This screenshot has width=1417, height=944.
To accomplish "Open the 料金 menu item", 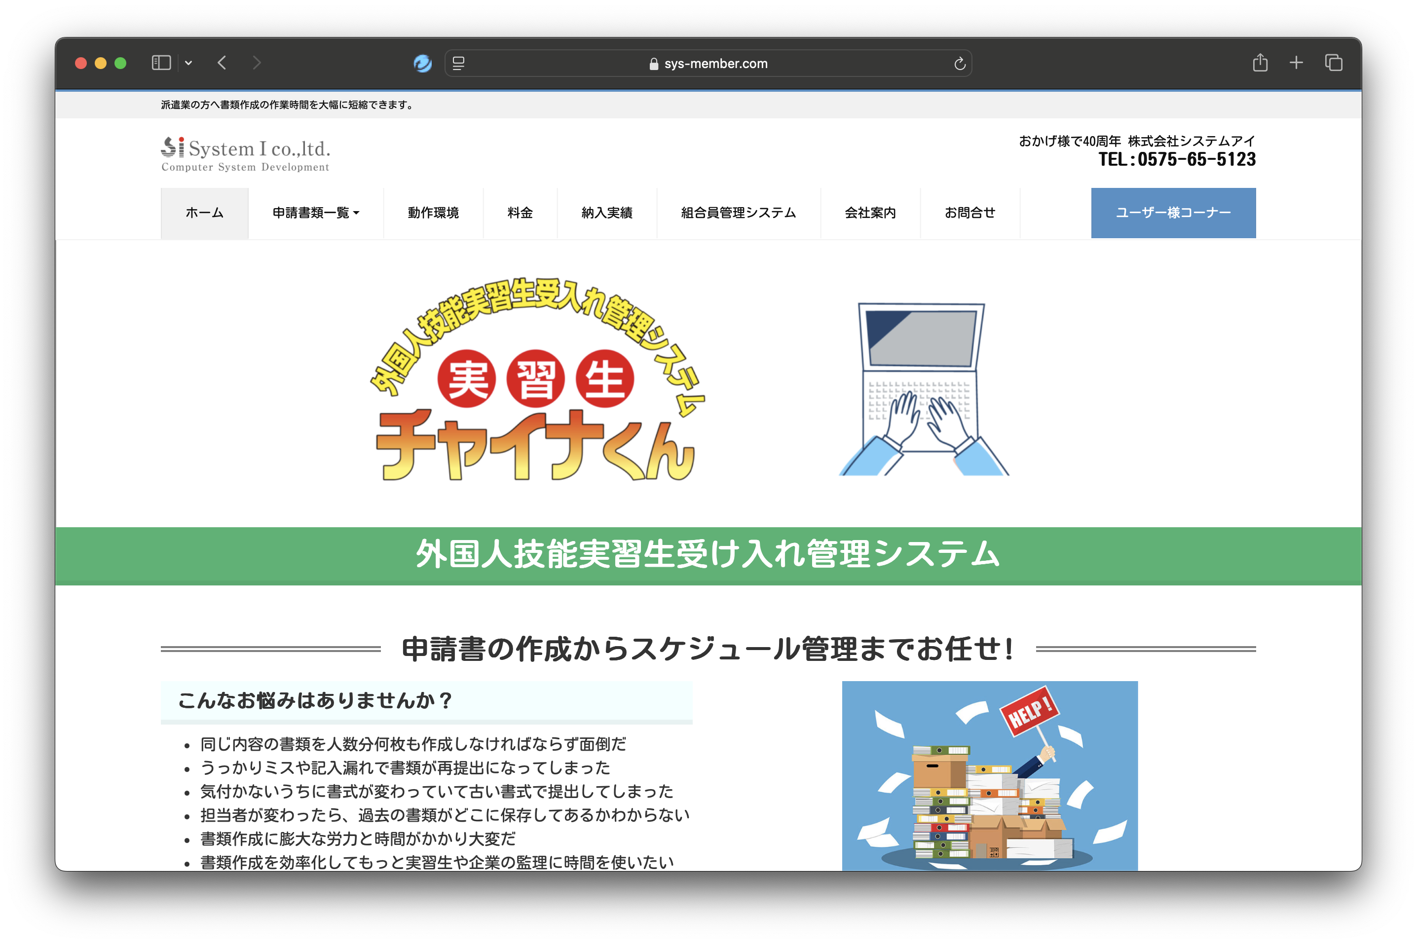I will [520, 213].
